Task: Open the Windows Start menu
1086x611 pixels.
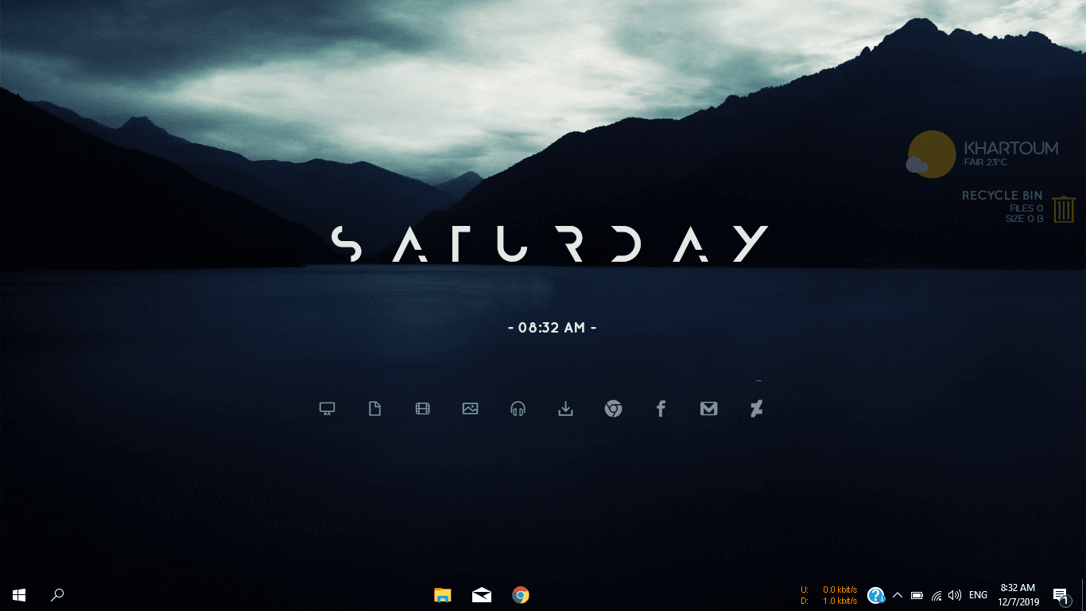Action: [x=19, y=595]
